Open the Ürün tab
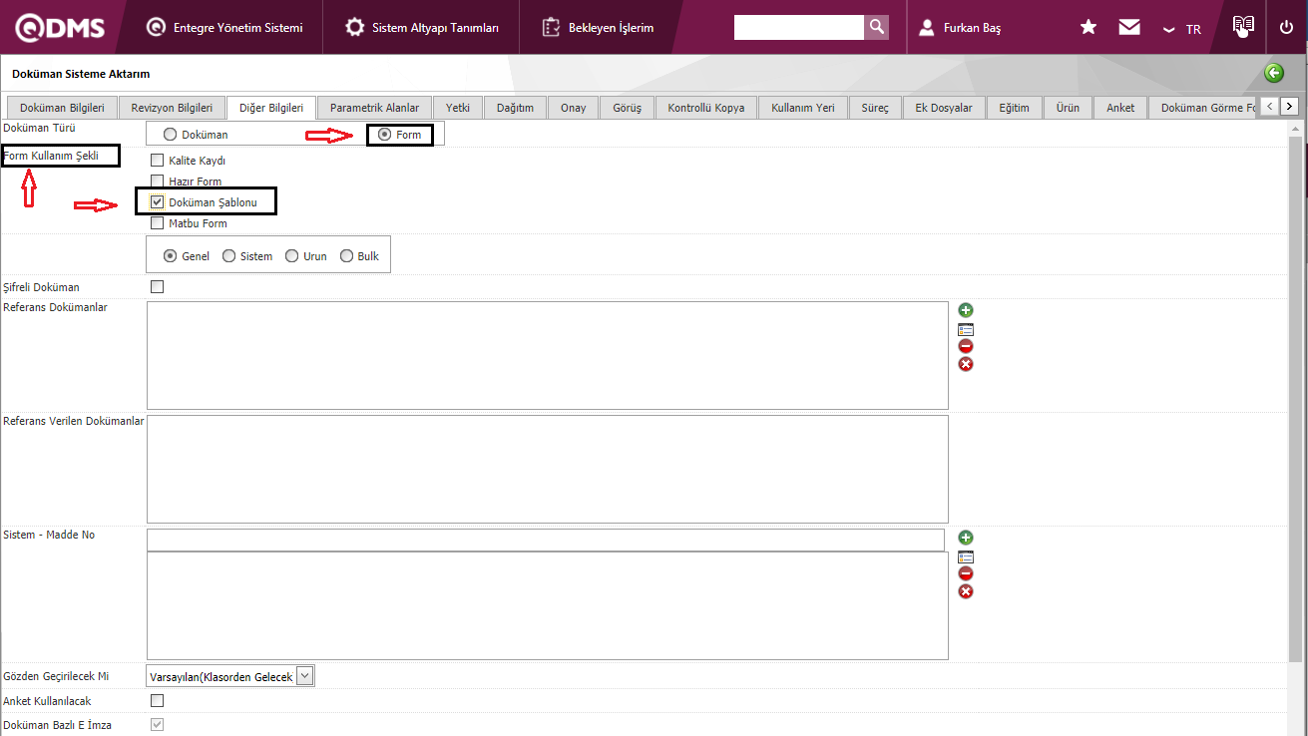The height and width of the screenshot is (736, 1308). (1069, 108)
